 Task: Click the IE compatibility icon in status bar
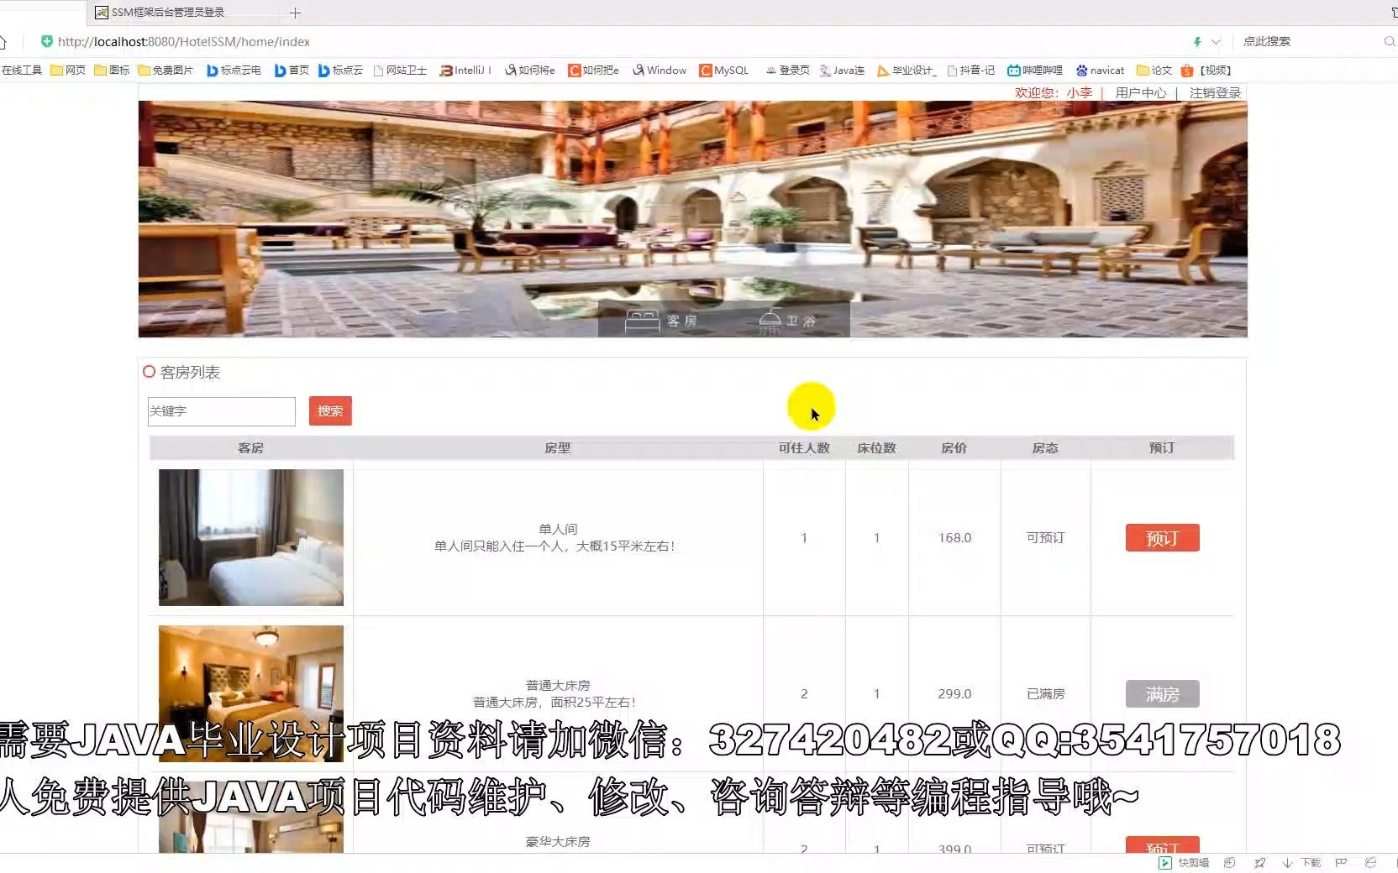pyautogui.click(x=1370, y=863)
